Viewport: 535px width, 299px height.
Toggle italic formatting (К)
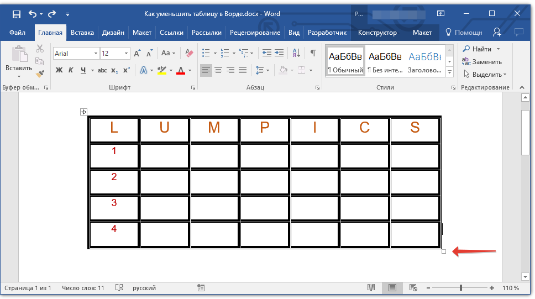coord(71,70)
